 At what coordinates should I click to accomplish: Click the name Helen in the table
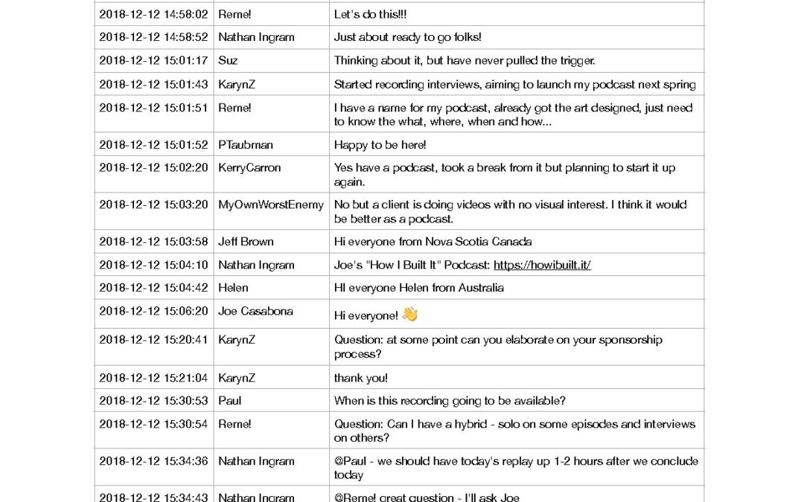tap(233, 288)
